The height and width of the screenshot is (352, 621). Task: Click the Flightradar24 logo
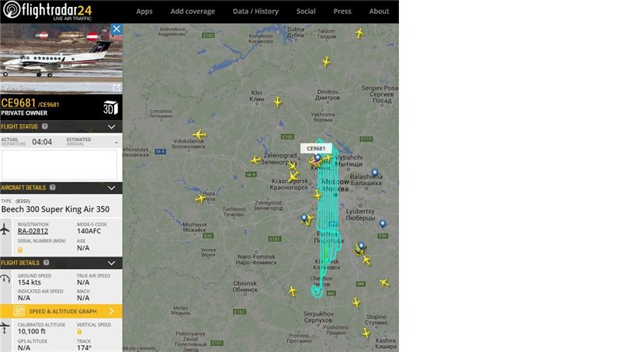(x=47, y=11)
